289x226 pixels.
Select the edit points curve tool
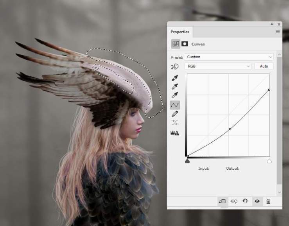[175, 105]
